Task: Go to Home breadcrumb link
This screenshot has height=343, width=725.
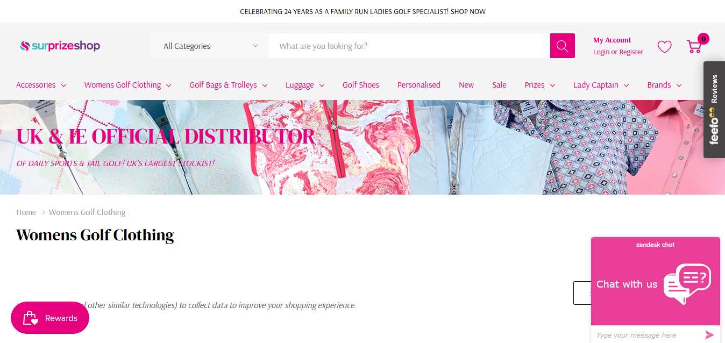Action: pyautogui.click(x=26, y=212)
